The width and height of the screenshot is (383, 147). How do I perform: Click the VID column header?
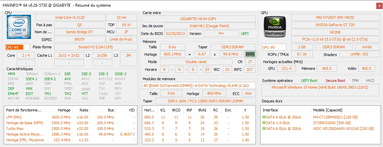(x=126, y=110)
